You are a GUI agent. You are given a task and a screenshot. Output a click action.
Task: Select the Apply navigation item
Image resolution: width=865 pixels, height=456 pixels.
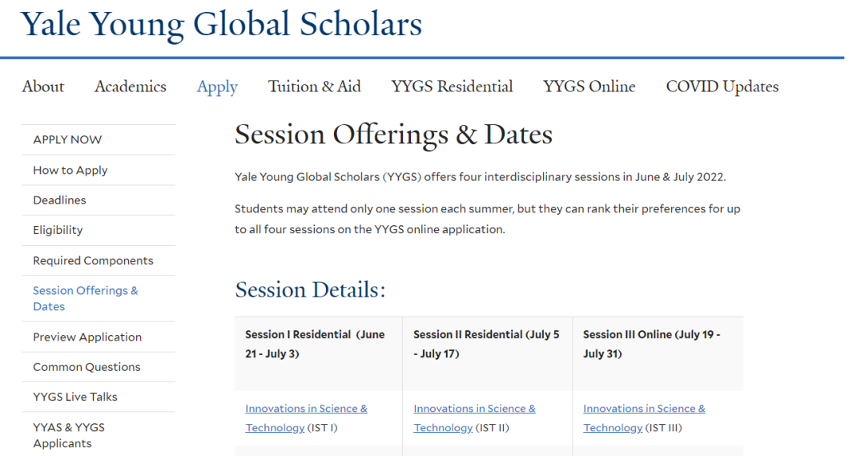(217, 87)
